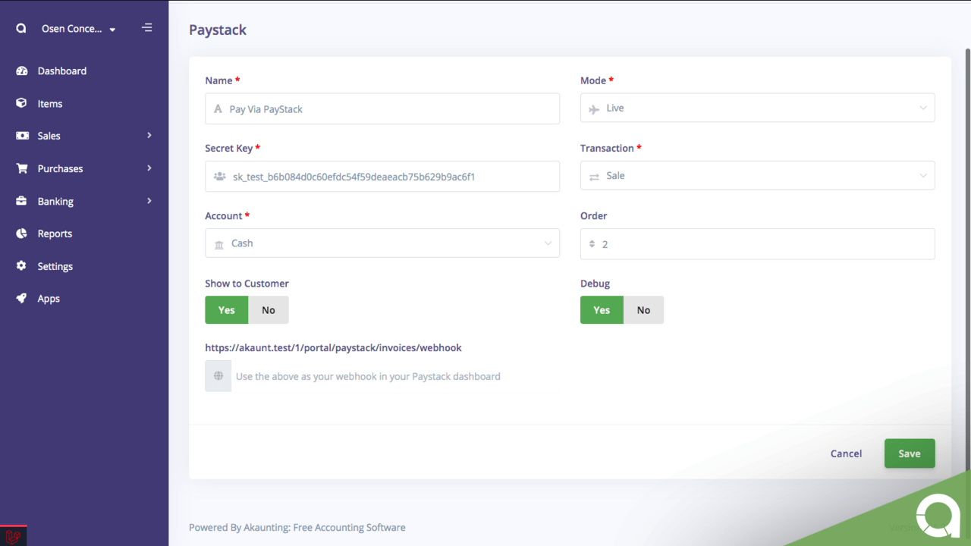Screen dimensions: 971x546
Task: Click the Name input with Pay Via PayStack
Action: (x=382, y=108)
